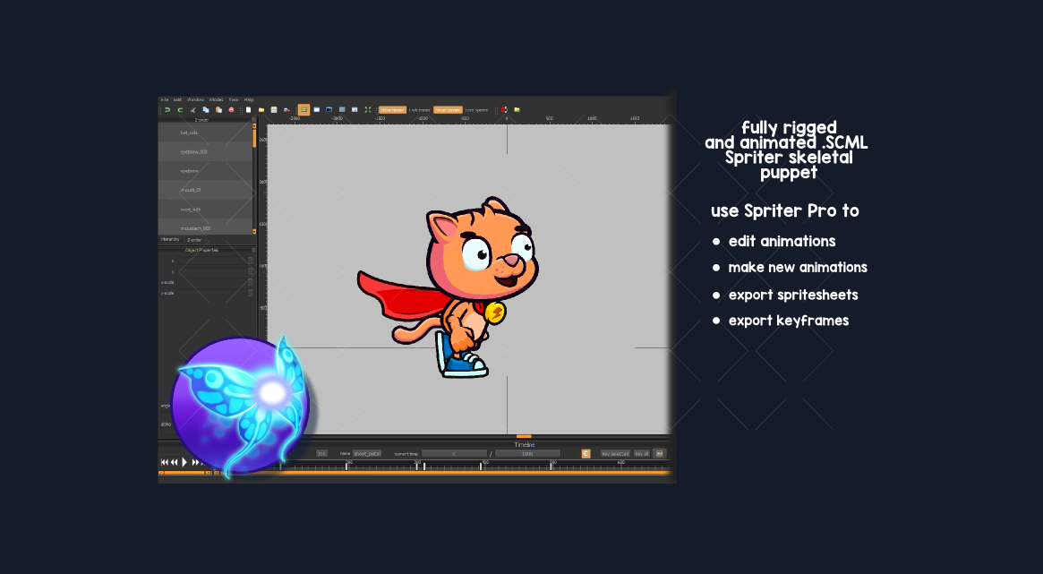Click the animation name field shoot_pistol
Viewport: 1043px width, 574px height.
pyautogui.click(x=366, y=454)
